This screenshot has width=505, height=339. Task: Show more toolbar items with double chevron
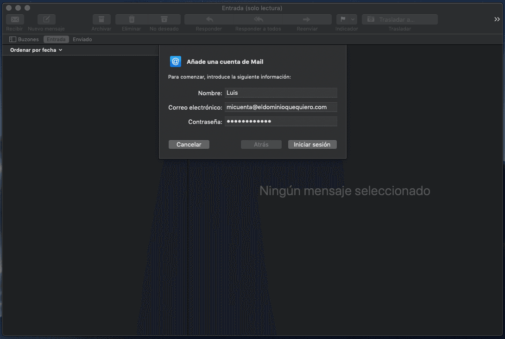click(x=497, y=19)
